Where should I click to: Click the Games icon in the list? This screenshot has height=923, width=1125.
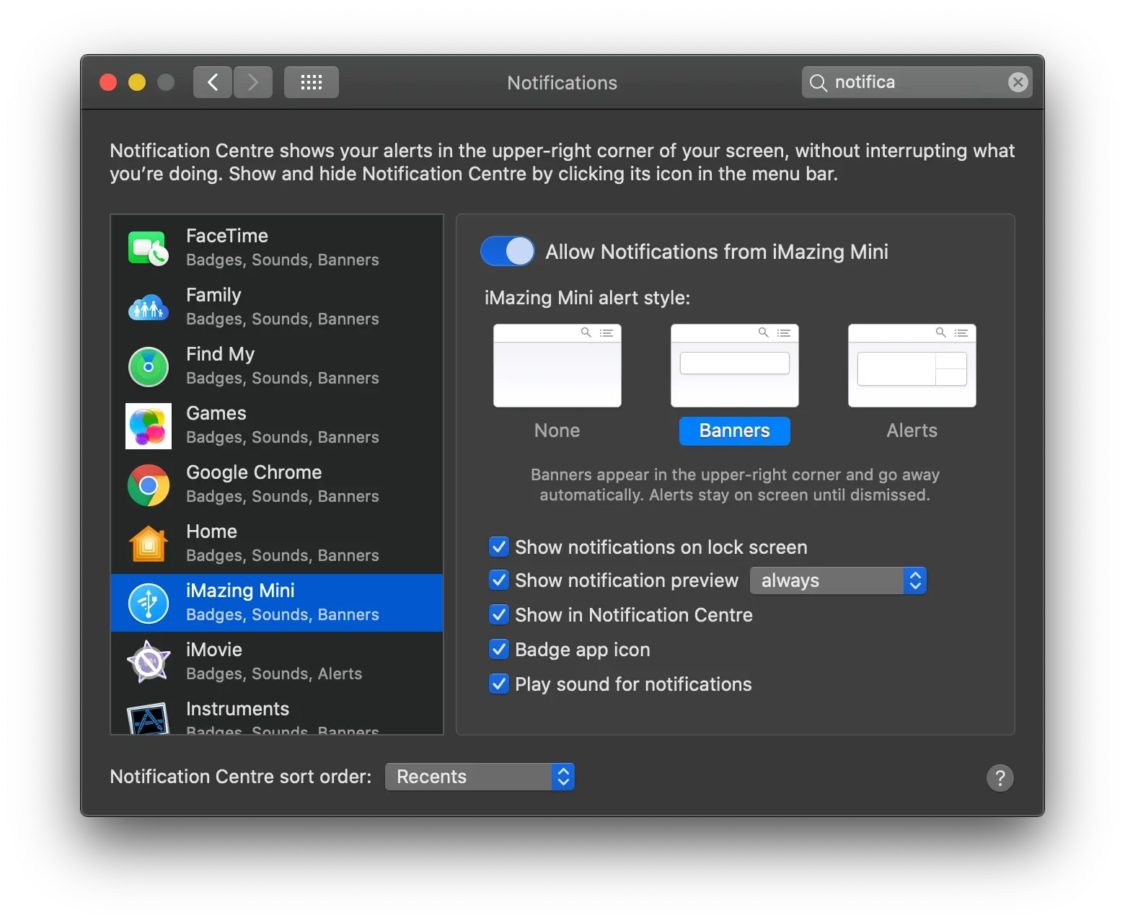[x=148, y=425]
